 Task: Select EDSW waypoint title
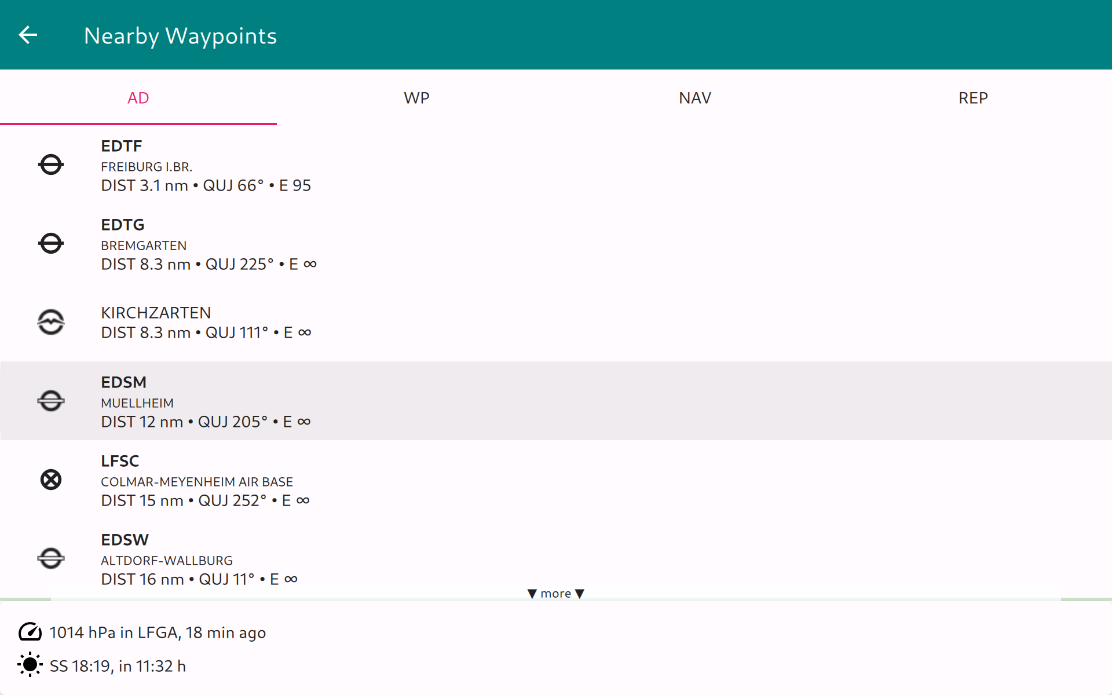125,540
